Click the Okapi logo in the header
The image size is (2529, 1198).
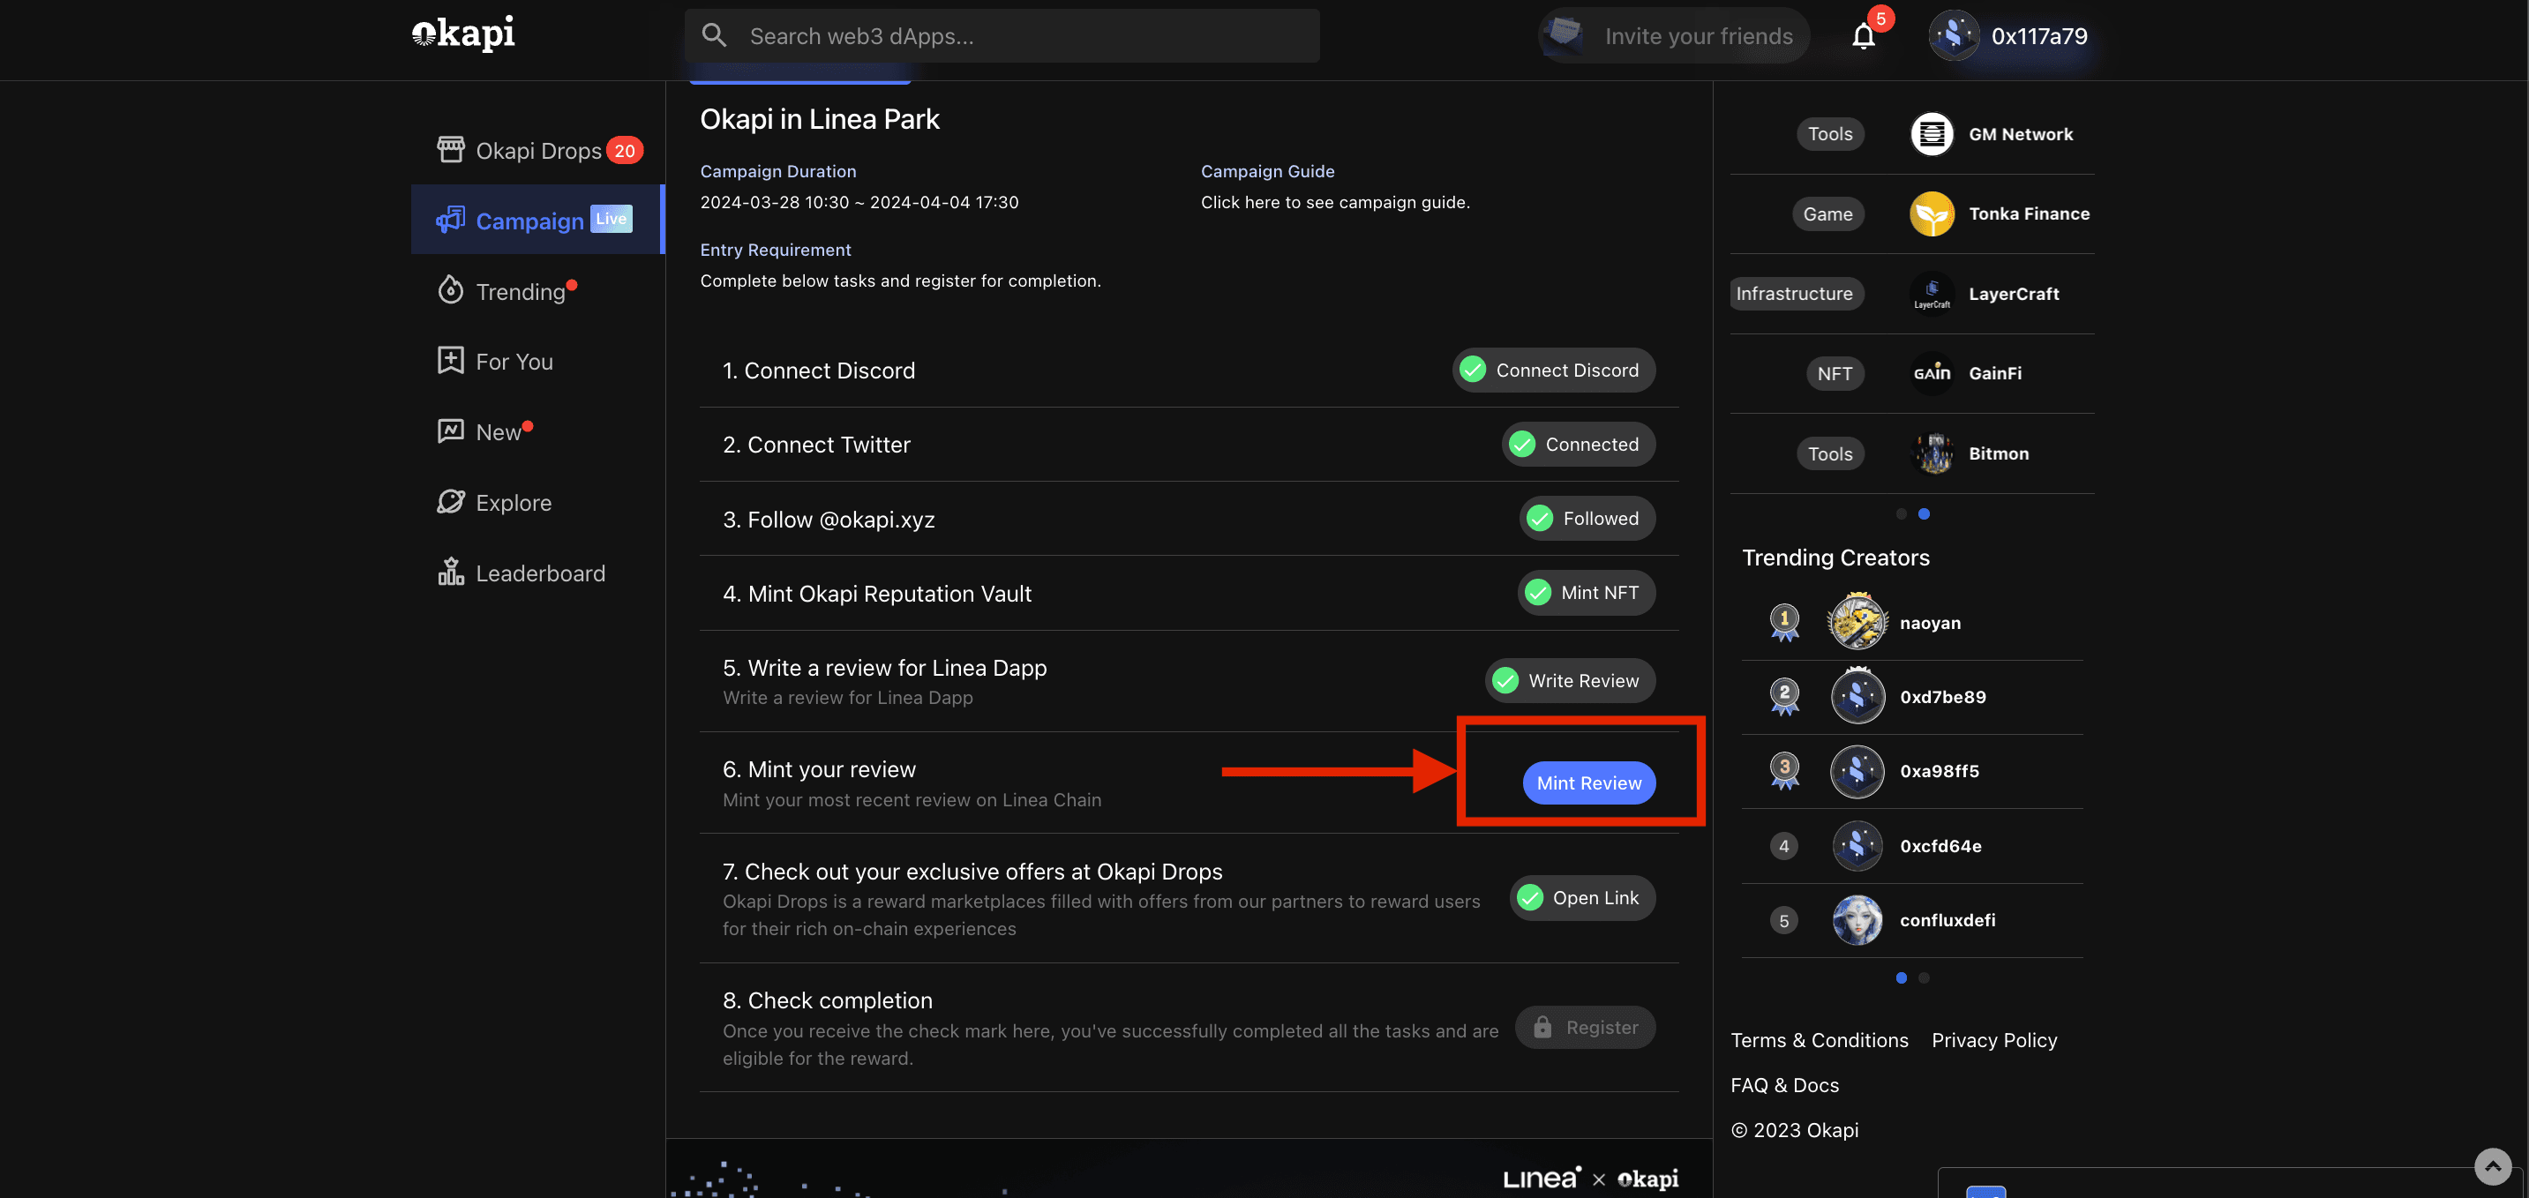462,34
